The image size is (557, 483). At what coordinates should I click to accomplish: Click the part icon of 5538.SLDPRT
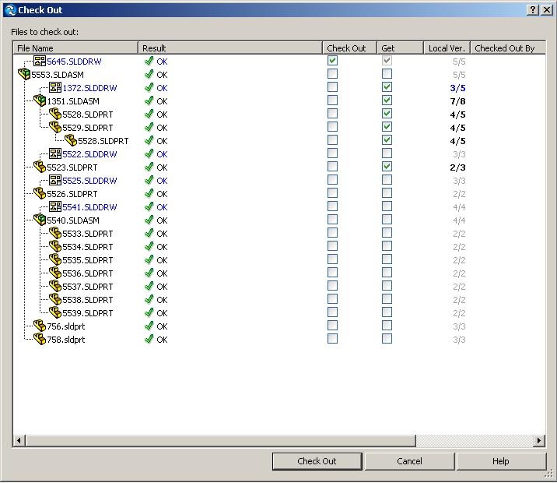tap(55, 299)
